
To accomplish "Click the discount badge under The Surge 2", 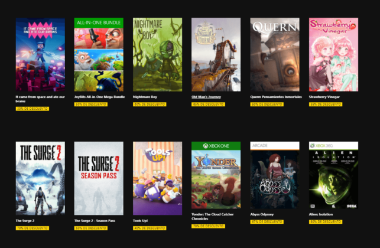I will click(x=32, y=228).
